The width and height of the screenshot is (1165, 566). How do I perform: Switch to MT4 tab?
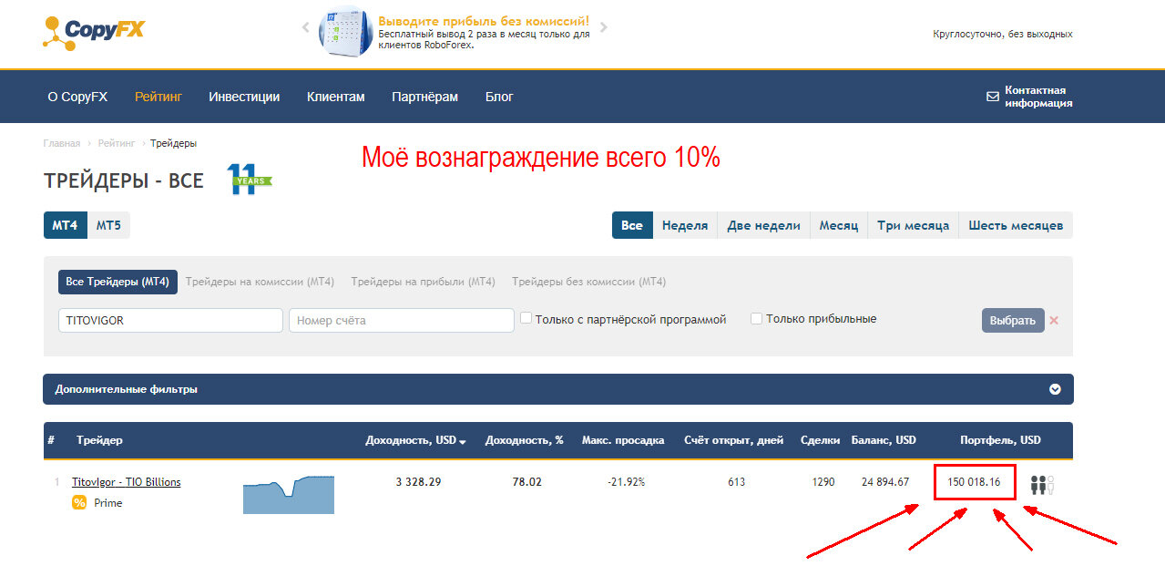click(65, 225)
